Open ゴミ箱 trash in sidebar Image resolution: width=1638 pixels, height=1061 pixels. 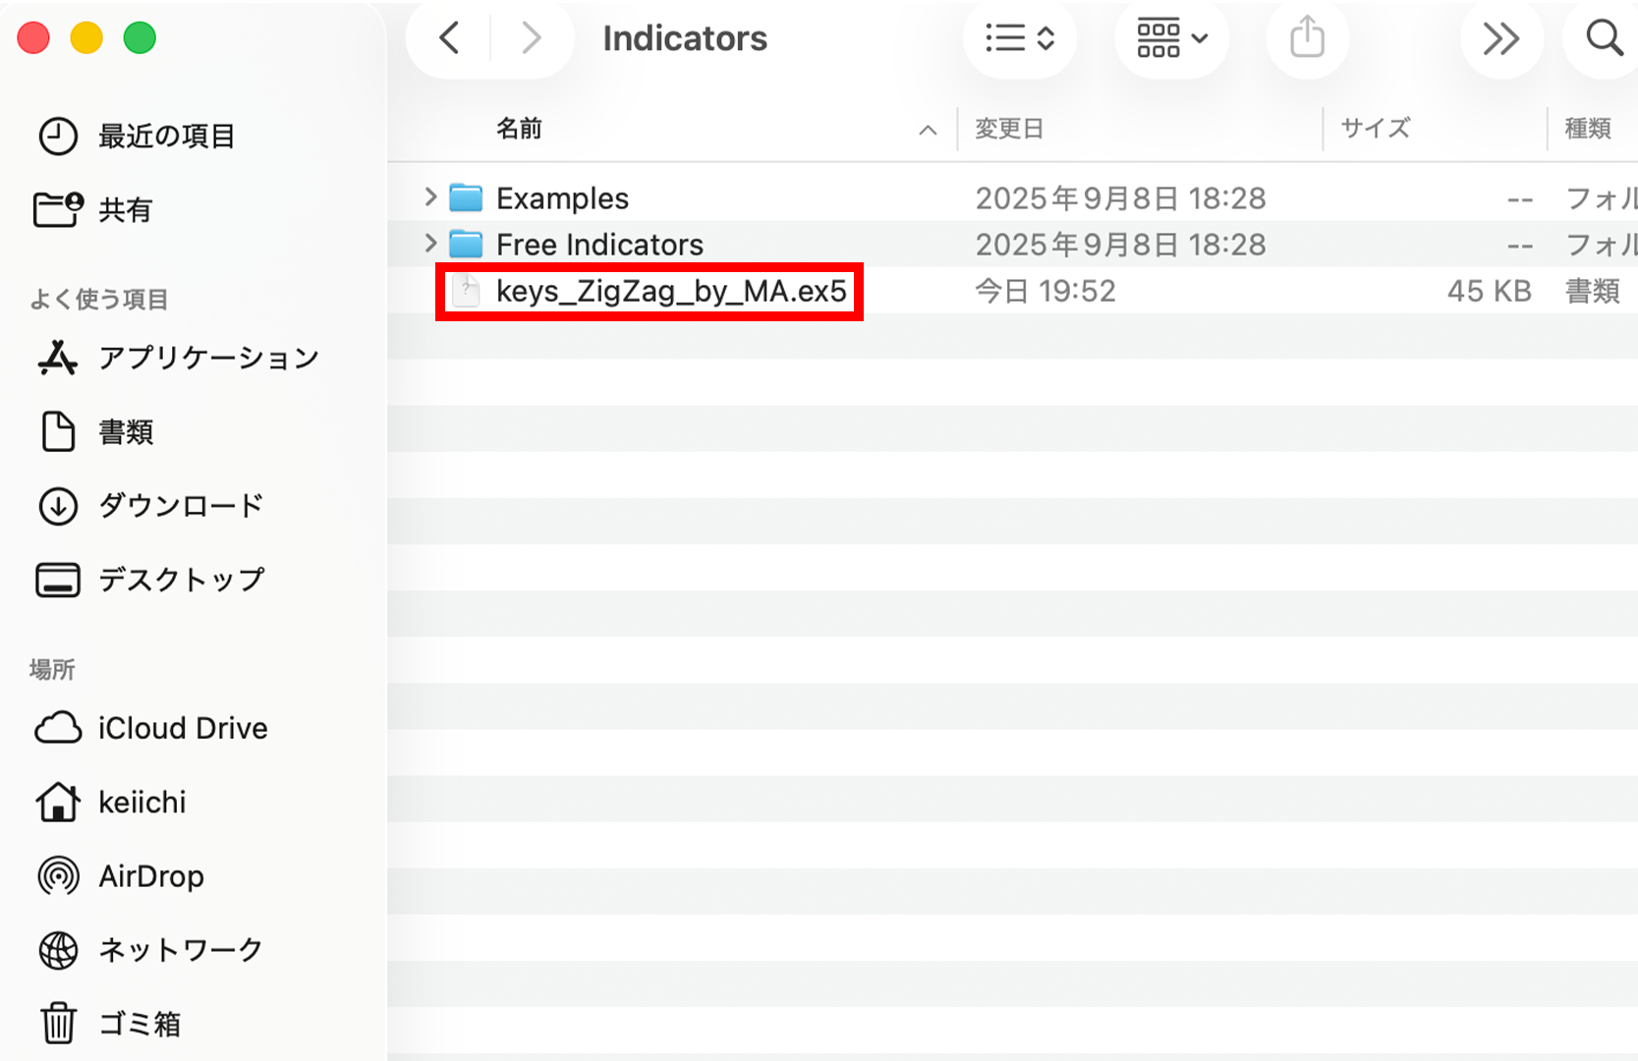coord(140,1024)
